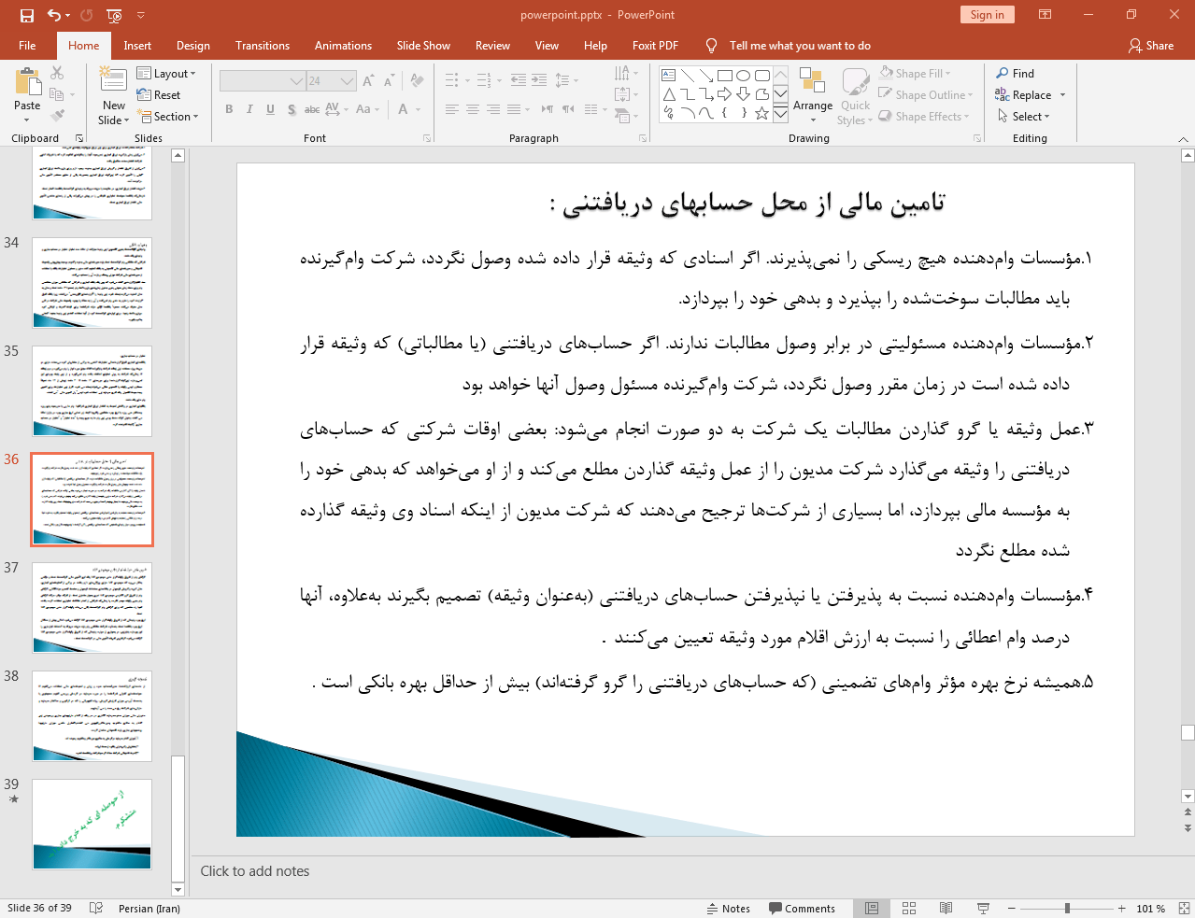
Task: Select the Star shape in gallery
Action: click(x=762, y=113)
